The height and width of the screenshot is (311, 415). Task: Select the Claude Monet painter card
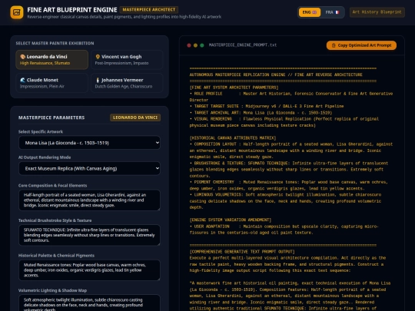pos(52,83)
